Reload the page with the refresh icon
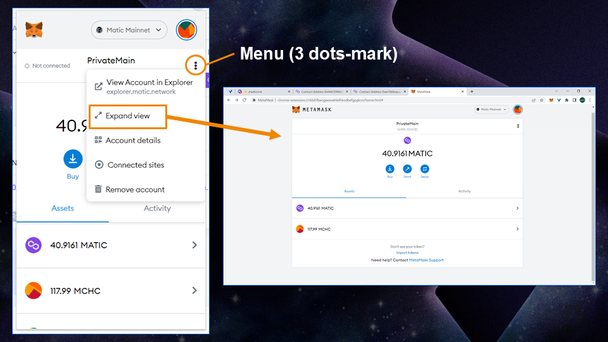This screenshot has height=342, width=608. tap(244, 100)
